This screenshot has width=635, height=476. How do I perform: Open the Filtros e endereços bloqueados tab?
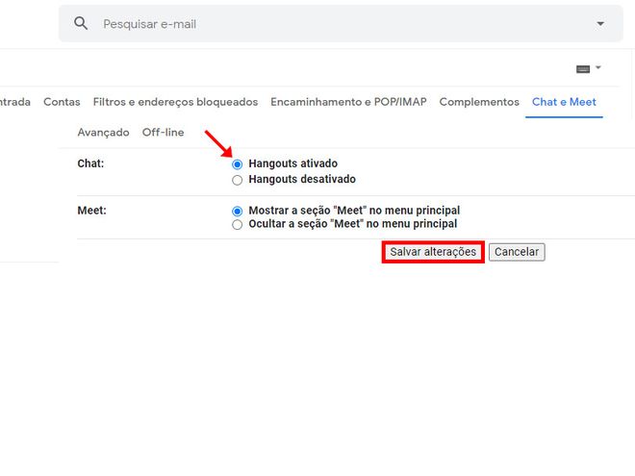tap(175, 102)
